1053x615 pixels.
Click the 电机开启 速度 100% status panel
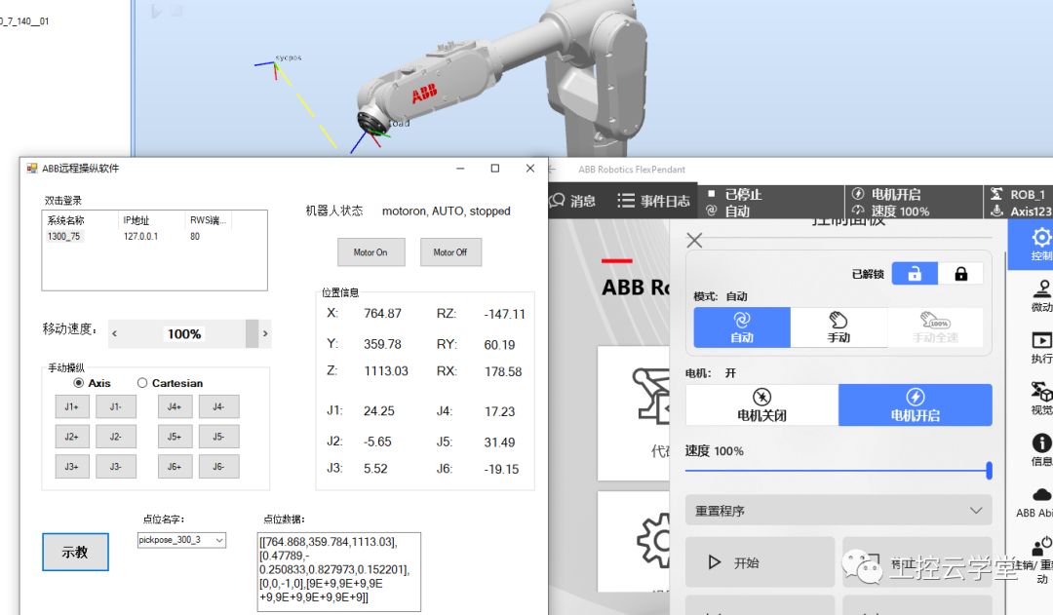tap(914, 202)
